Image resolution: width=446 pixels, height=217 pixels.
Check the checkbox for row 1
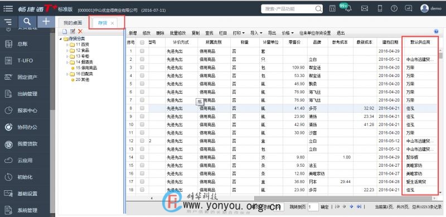tap(142, 51)
